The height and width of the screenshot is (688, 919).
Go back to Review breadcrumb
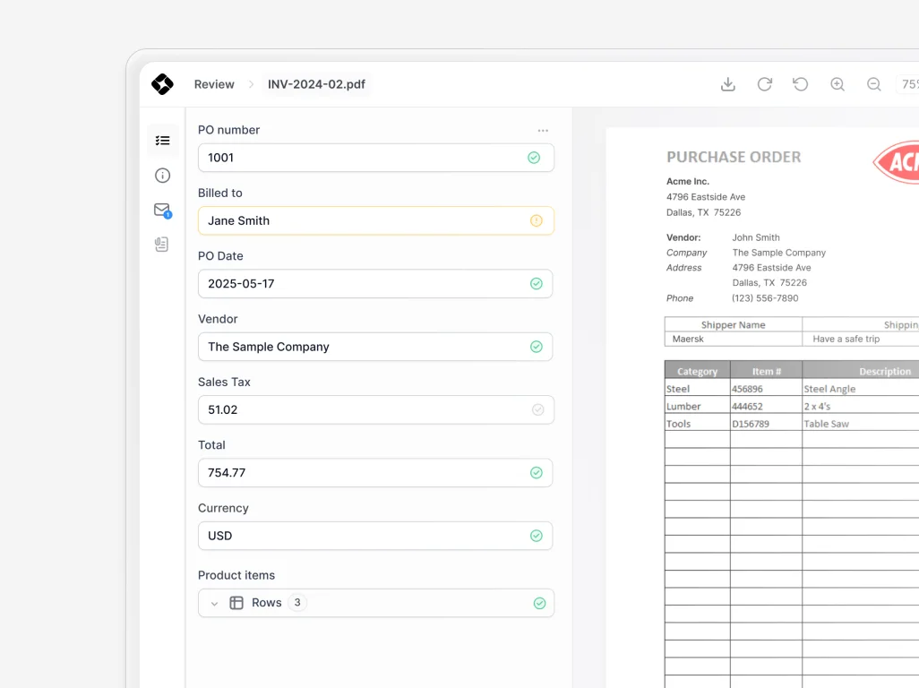click(214, 84)
